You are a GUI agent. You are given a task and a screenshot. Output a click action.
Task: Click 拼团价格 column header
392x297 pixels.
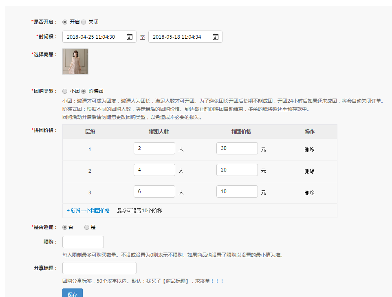(241, 132)
